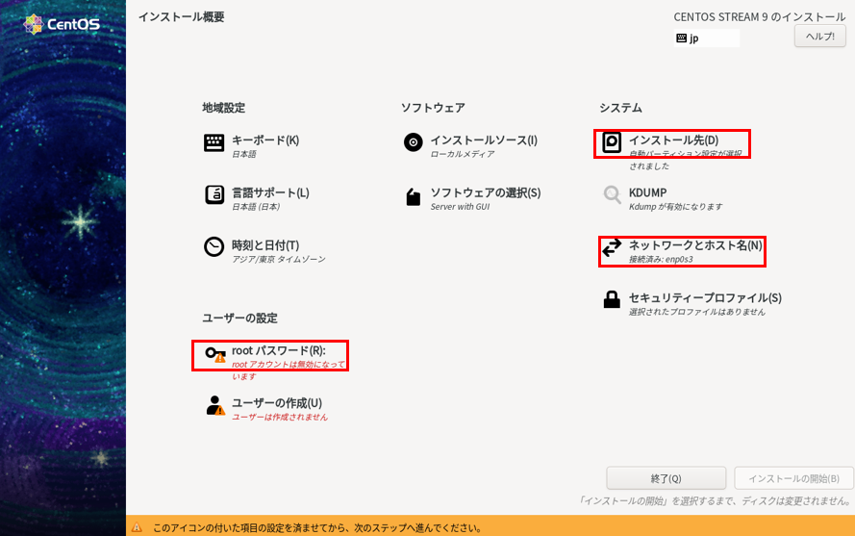
Task: Click the "アジア/東京 タイムゾーン" text
Action: (279, 259)
